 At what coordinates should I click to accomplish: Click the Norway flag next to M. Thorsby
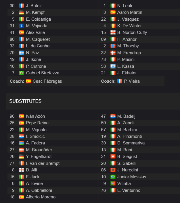[x=113, y=46]
